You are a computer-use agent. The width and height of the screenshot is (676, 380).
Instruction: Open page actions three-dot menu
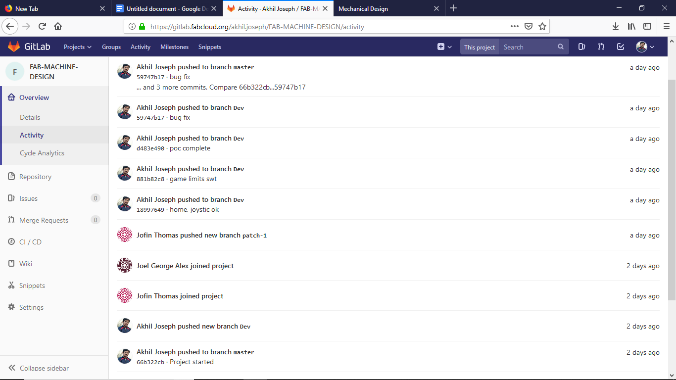point(515,26)
